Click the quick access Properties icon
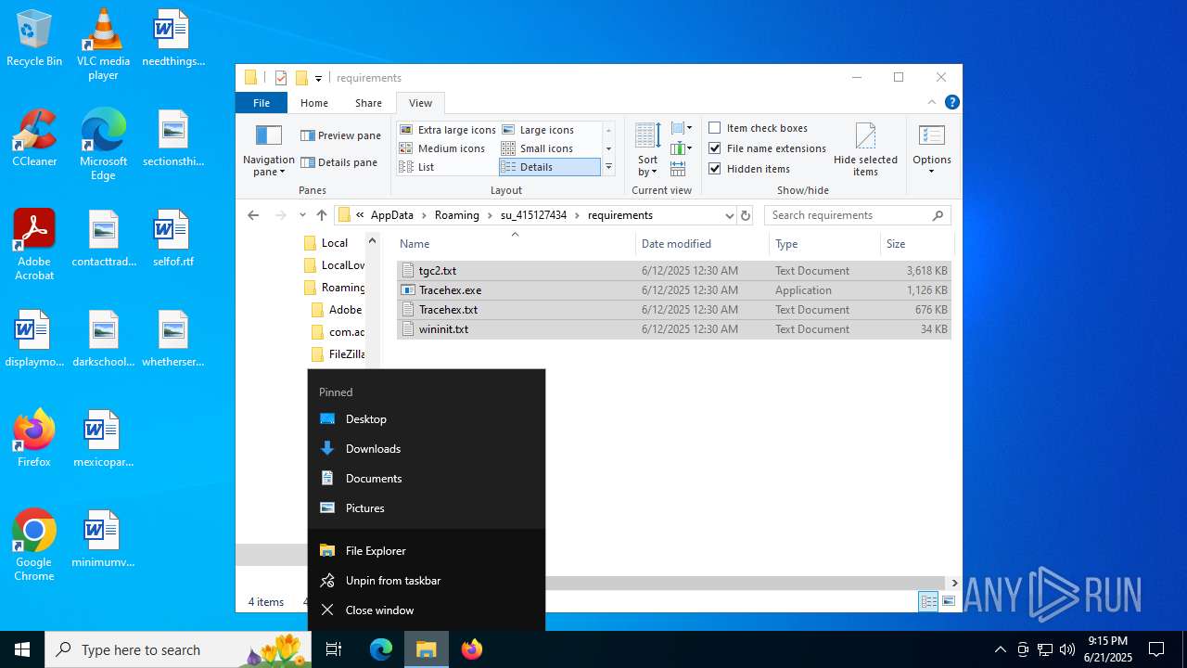Image resolution: width=1187 pixels, height=668 pixels. coord(281,78)
